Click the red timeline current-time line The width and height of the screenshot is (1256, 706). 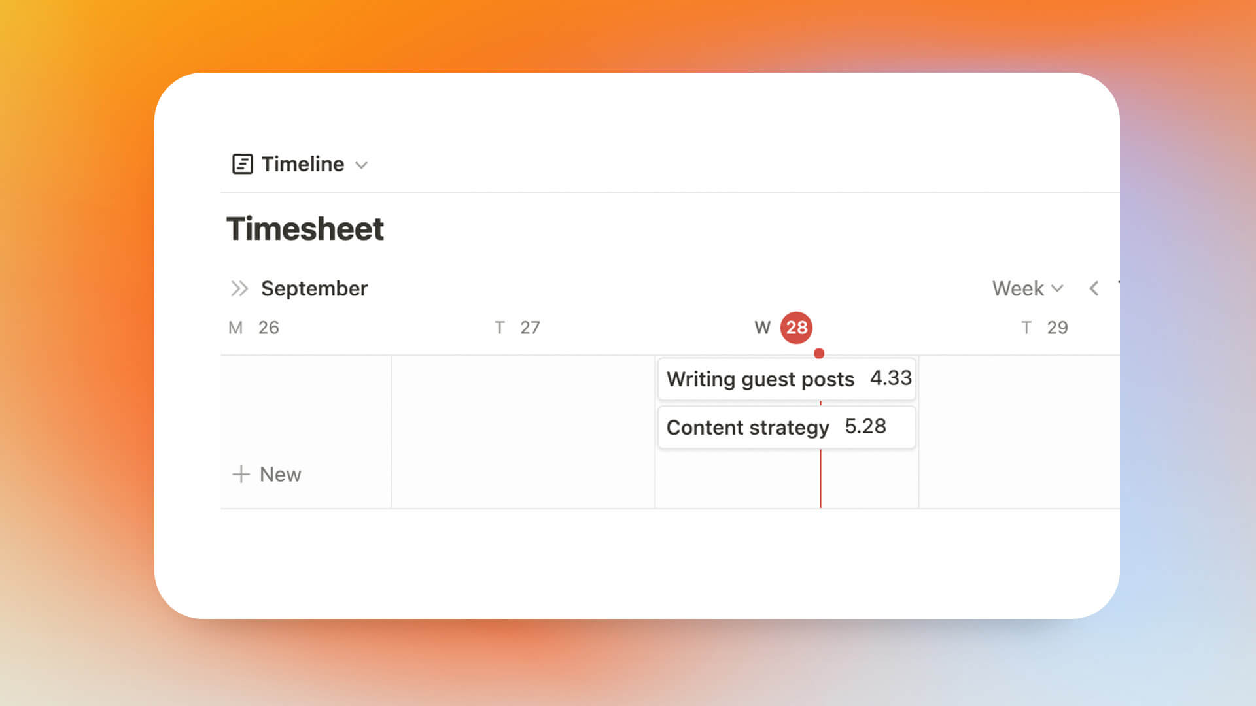click(820, 479)
